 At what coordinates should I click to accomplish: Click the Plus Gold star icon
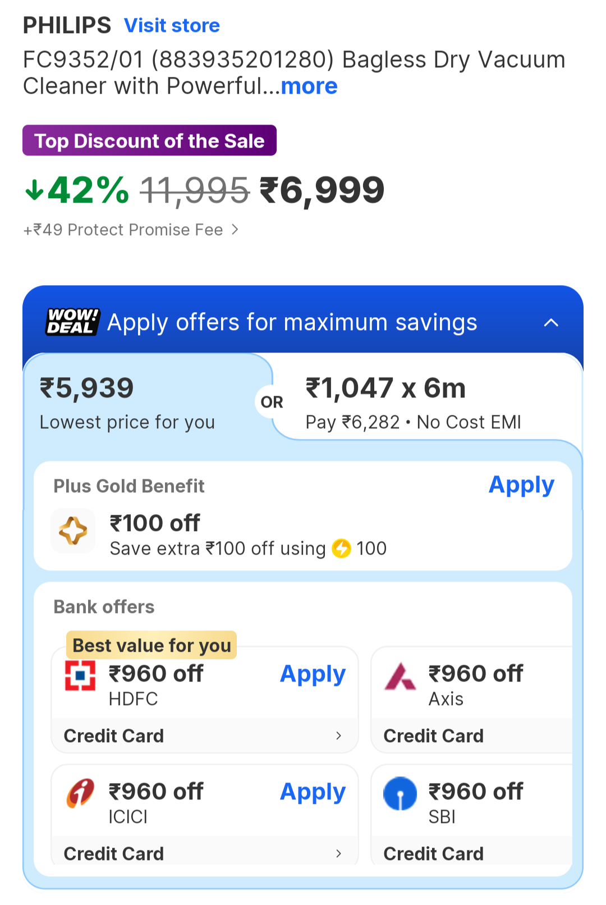pyautogui.click(x=73, y=531)
